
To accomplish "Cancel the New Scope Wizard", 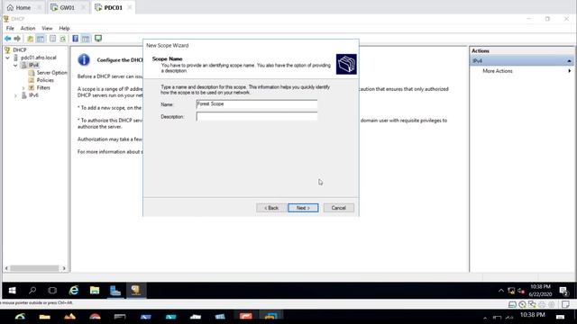I will click(339, 208).
